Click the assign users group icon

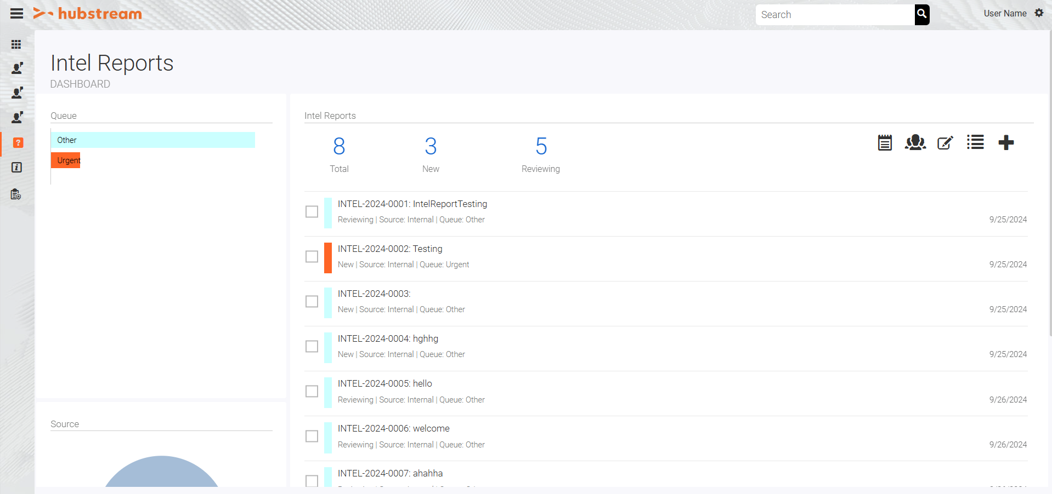click(x=915, y=142)
